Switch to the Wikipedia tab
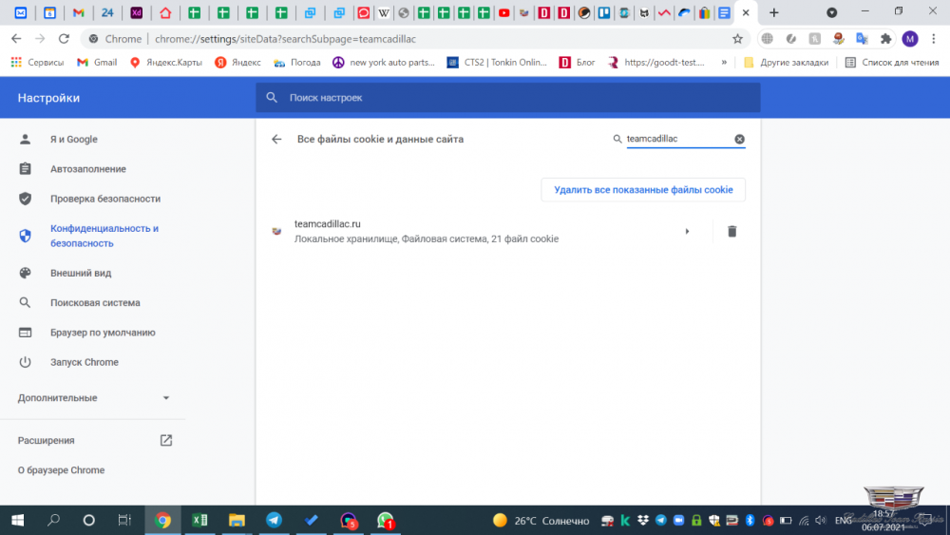The image size is (950, 535). pyautogui.click(x=384, y=12)
